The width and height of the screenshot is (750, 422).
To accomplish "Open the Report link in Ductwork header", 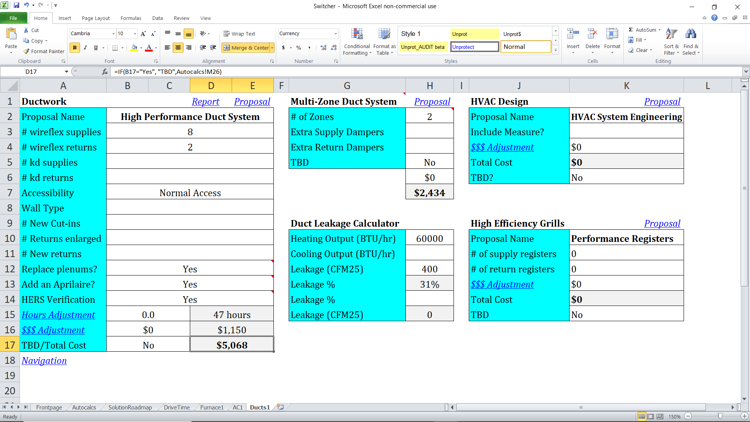I will click(205, 102).
